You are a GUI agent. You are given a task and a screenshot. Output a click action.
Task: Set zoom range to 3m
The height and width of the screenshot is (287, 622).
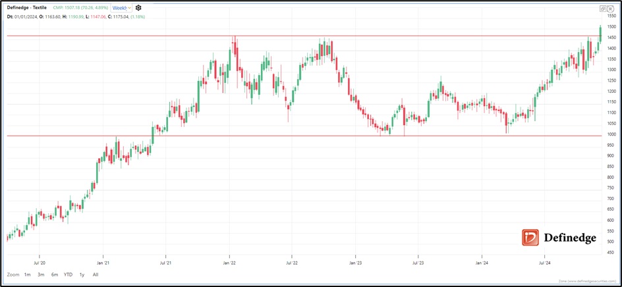41,274
